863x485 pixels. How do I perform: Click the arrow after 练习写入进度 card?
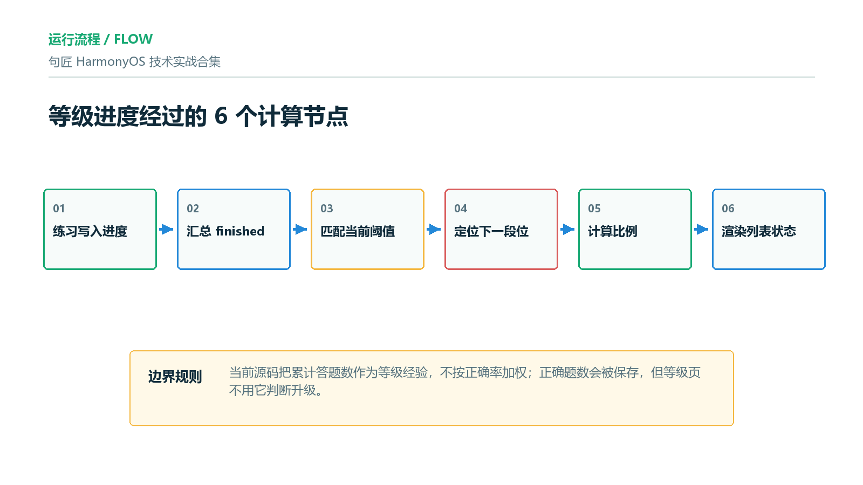pos(167,230)
